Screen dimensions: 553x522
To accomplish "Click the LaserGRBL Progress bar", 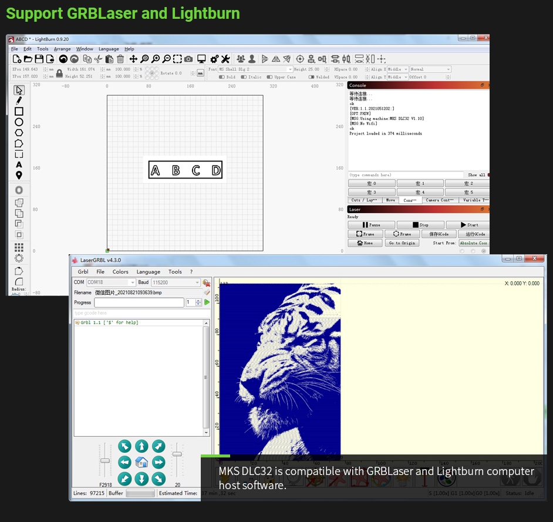I will click(x=139, y=302).
